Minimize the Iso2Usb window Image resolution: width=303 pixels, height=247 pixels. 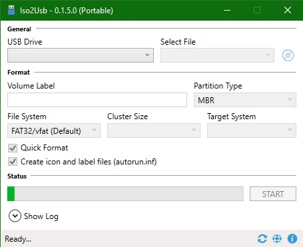coord(227,10)
